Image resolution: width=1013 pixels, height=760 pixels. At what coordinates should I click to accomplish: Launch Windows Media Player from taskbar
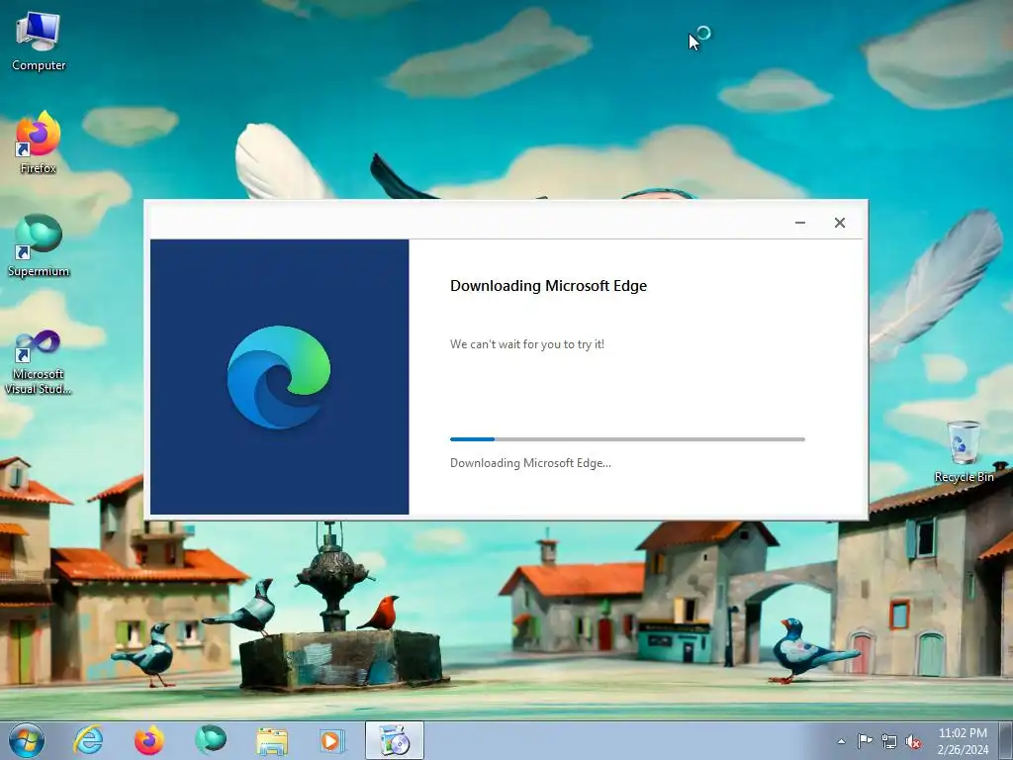pos(332,740)
